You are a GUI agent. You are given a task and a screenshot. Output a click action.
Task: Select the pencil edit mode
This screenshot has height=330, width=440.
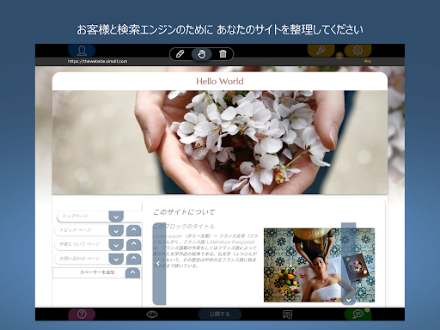tap(180, 54)
